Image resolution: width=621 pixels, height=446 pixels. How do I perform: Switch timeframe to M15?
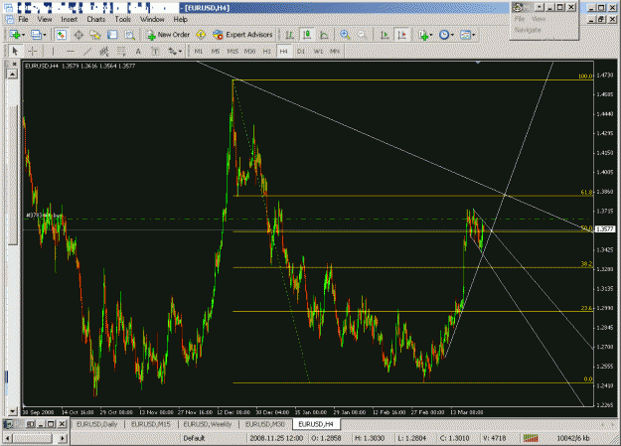tap(233, 51)
